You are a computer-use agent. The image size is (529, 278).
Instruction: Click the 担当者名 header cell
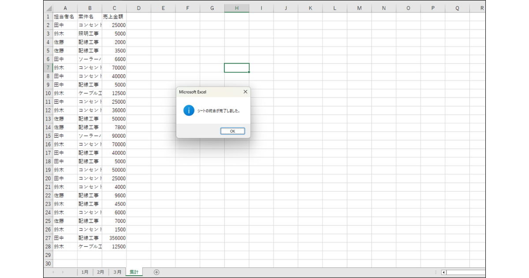click(x=65, y=17)
